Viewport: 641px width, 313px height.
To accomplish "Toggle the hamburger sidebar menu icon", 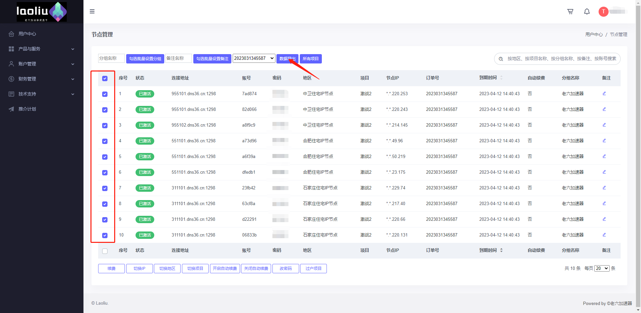I will tap(92, 12).
